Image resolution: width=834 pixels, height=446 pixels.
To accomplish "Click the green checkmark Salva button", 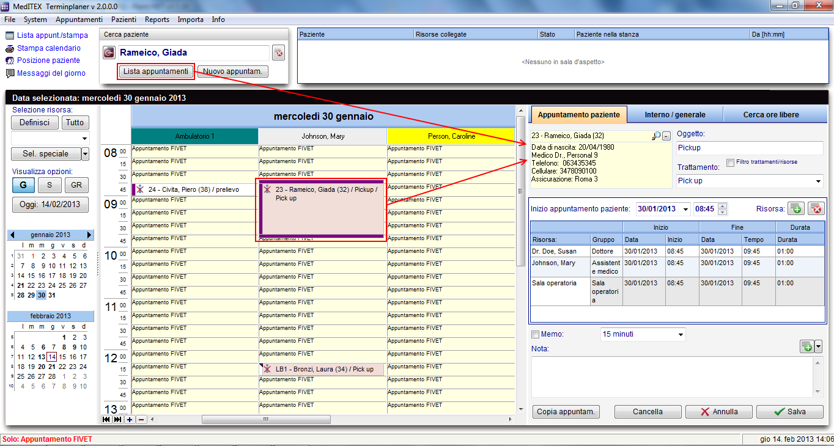I will click(x=790, y=412).
